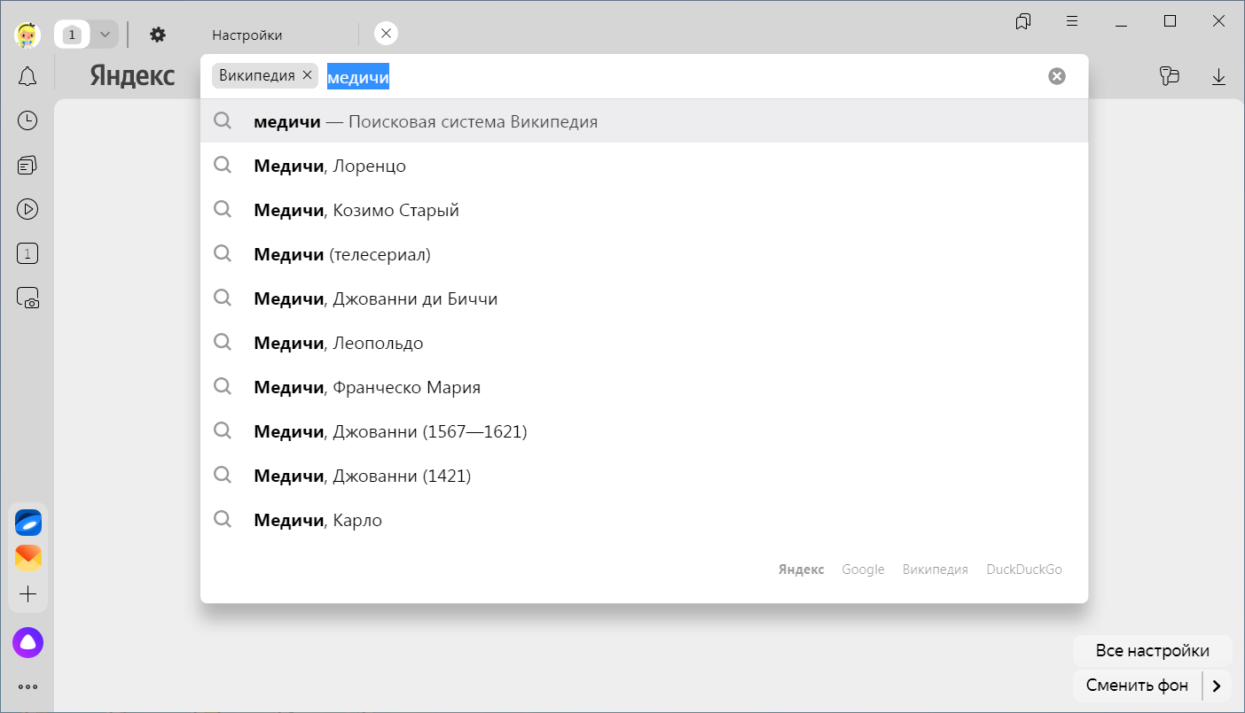This screenshot has height=713, width=1245.
Task: Click next background chevron arrow
Action: coord(1218,686)
